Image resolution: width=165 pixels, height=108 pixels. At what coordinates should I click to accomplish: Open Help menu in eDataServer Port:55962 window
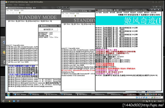[x=78, y=13]
